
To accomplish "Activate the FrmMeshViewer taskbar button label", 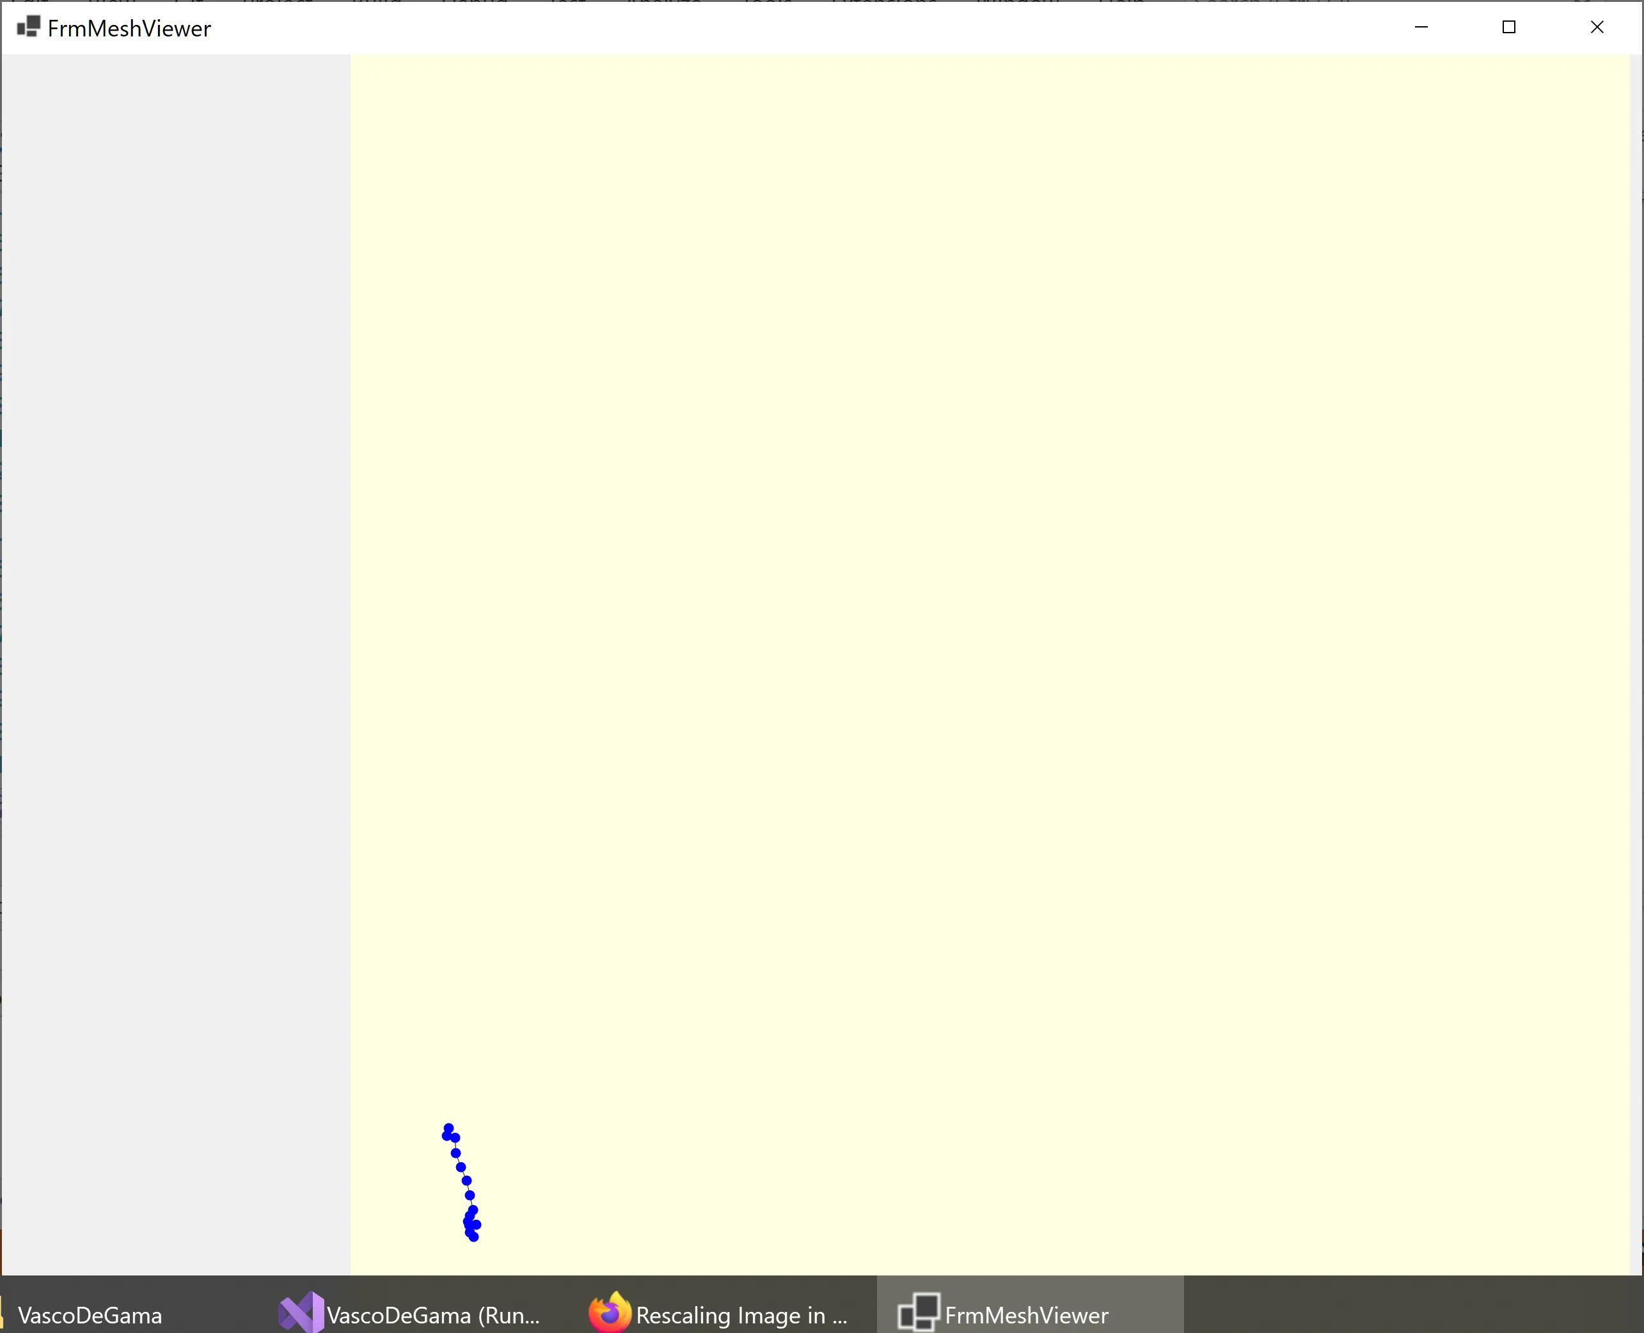I will 1026,1315.
